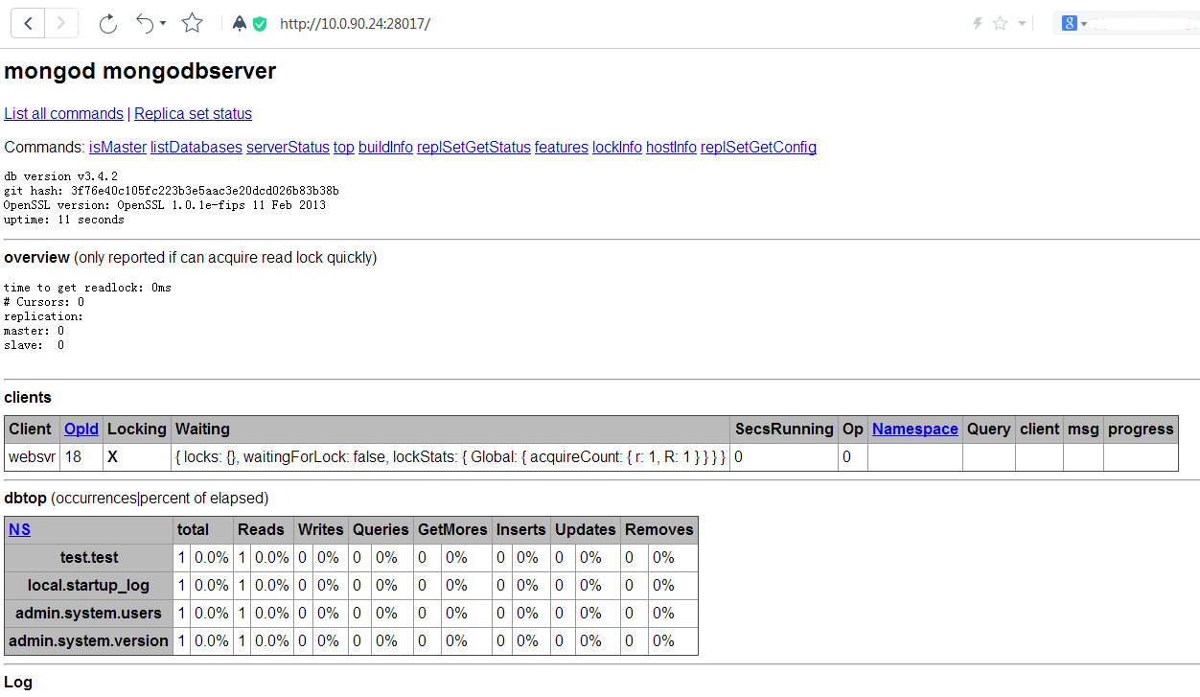
Task: Click the Google search engine icon
Action: (x=1070, y=24)
